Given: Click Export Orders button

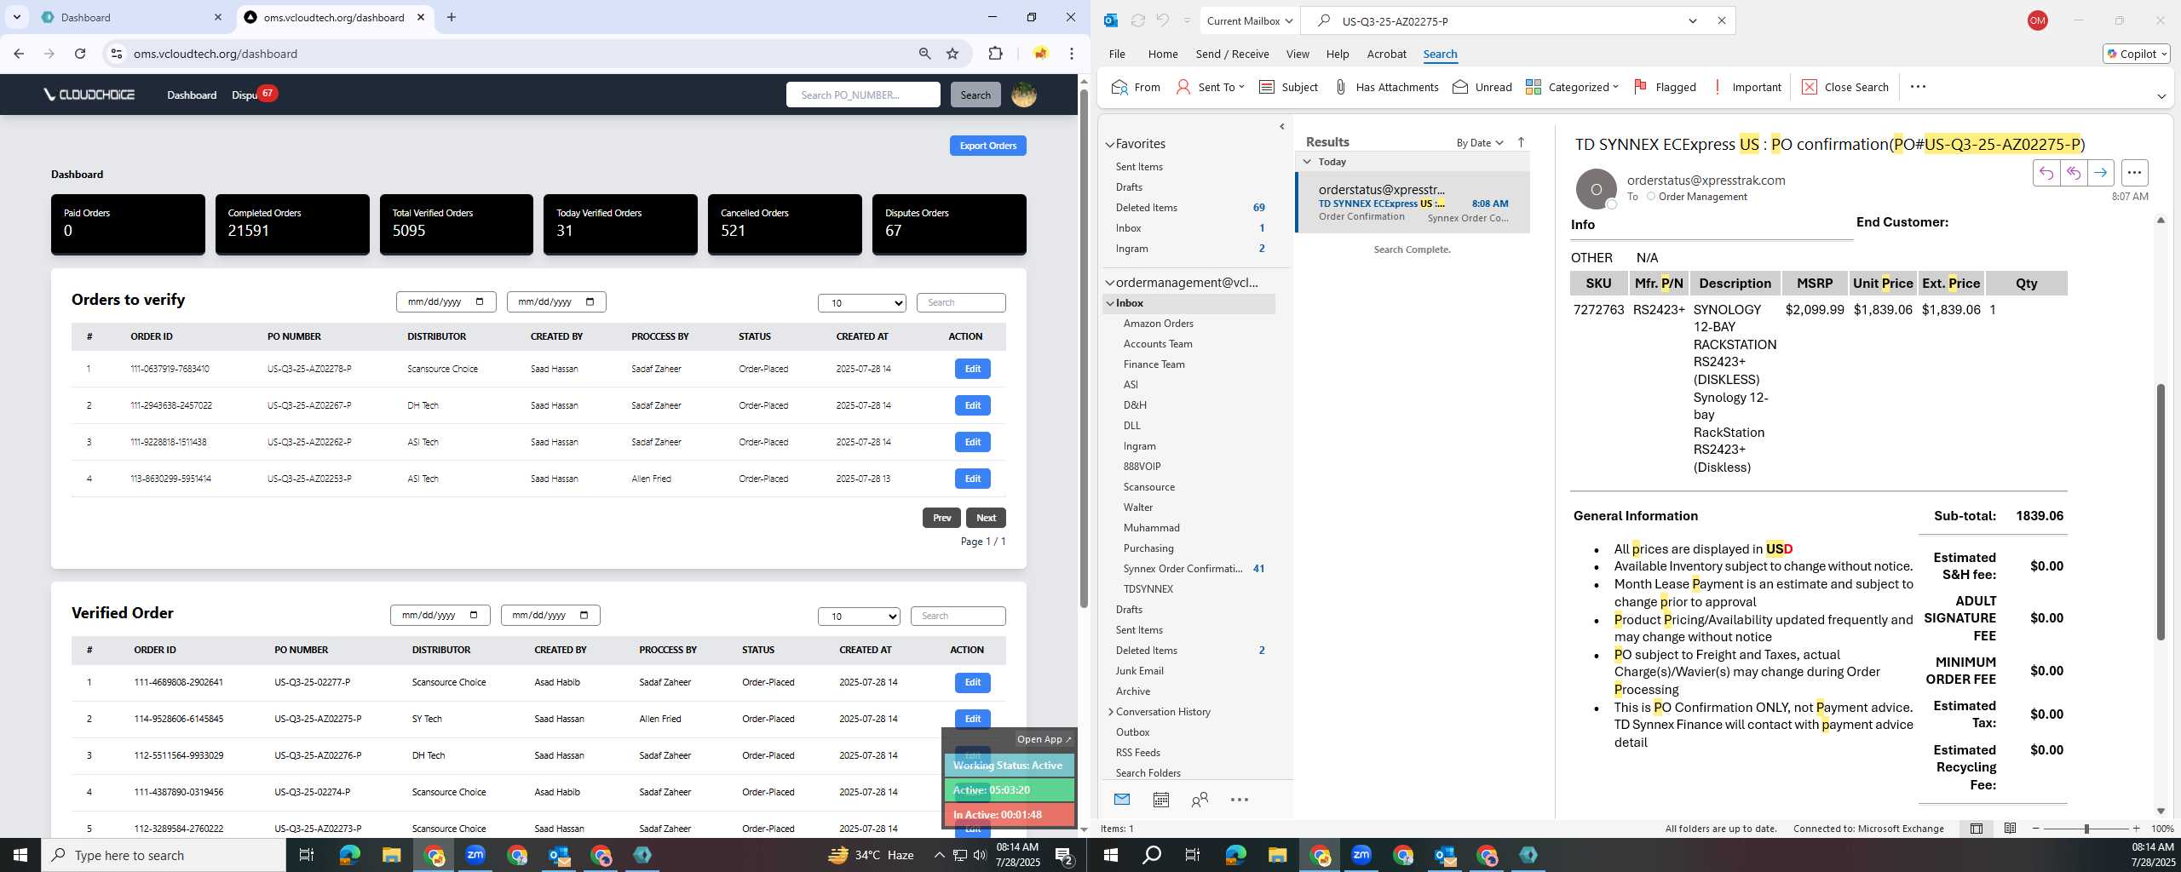Looking at the screenshot, I should 987,146.
